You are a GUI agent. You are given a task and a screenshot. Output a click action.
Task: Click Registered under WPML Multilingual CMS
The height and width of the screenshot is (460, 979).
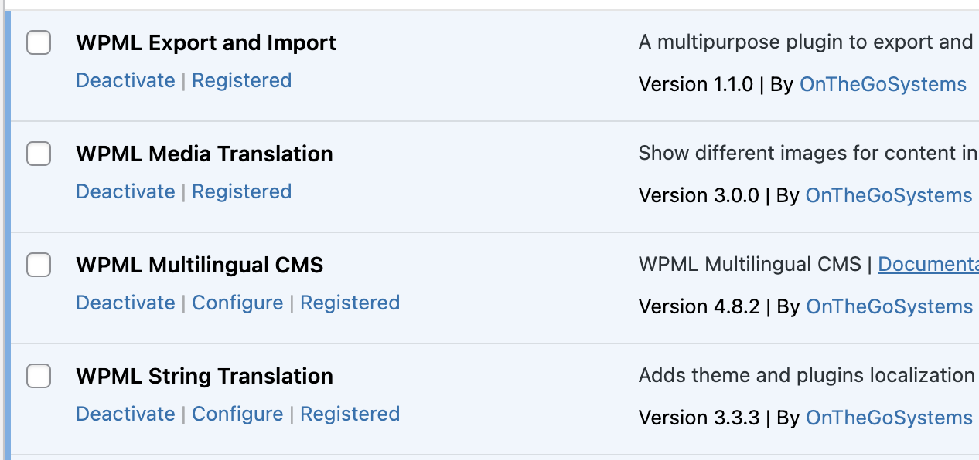(350, 303)
